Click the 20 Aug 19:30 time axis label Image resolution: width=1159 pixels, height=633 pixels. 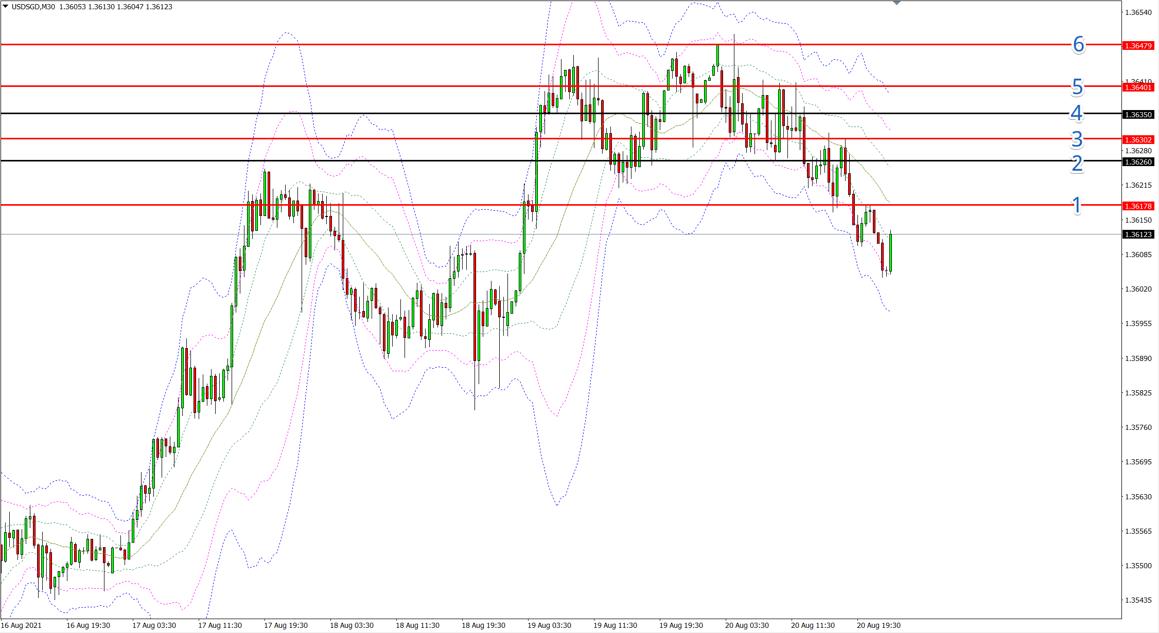tap(879, 625)
